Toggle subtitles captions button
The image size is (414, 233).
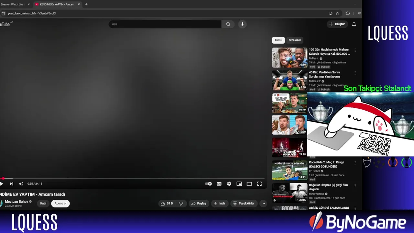point(219,184)
